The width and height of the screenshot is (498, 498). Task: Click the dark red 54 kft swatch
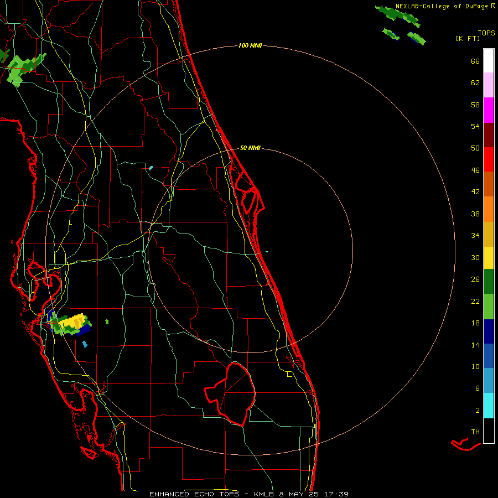(489, 135)
